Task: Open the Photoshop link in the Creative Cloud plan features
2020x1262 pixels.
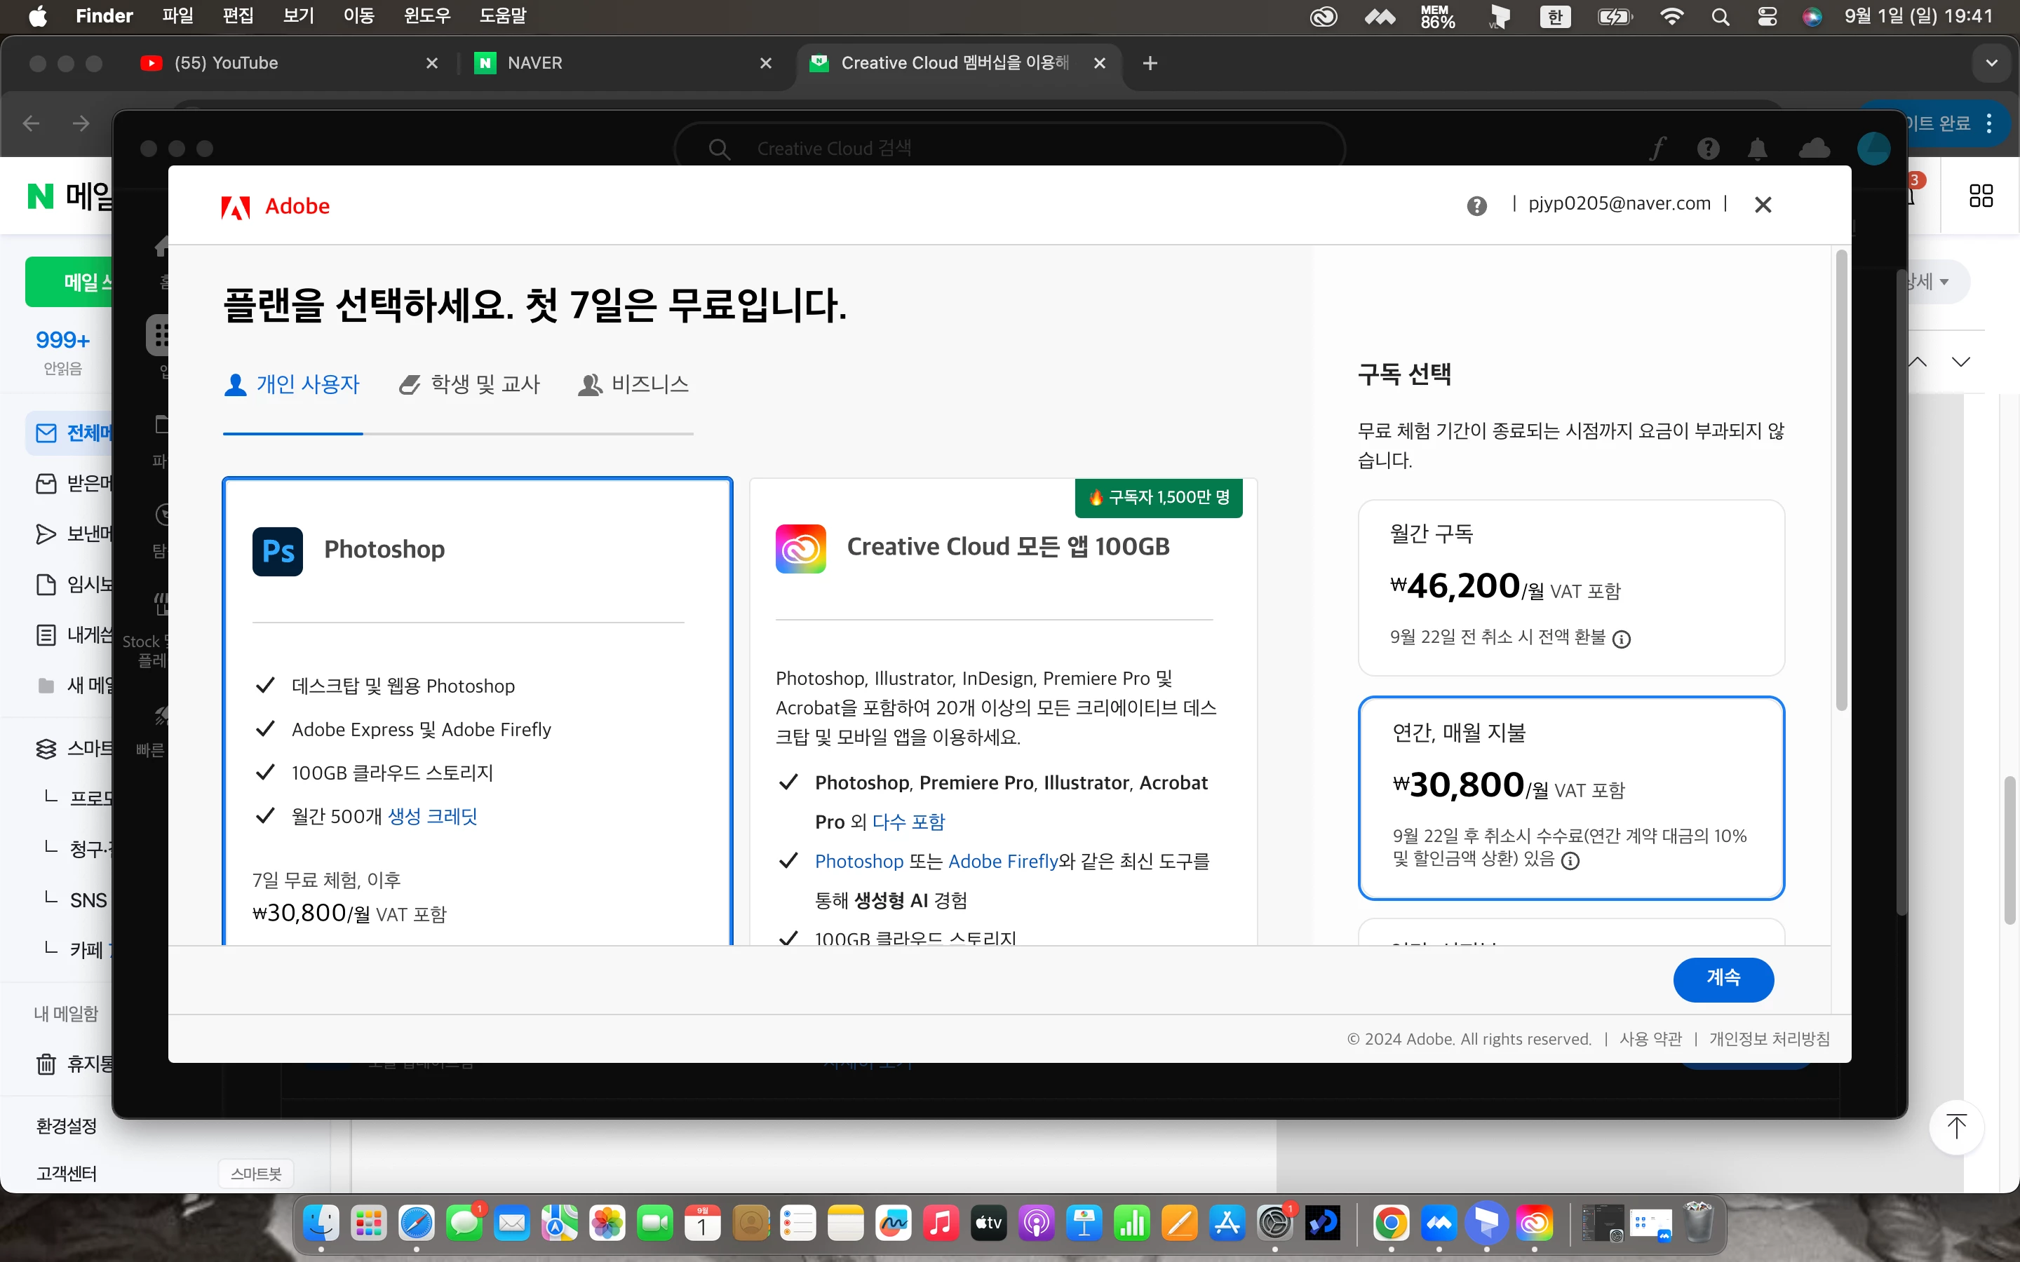Action: pyautogui.click(x=859, y=862)
